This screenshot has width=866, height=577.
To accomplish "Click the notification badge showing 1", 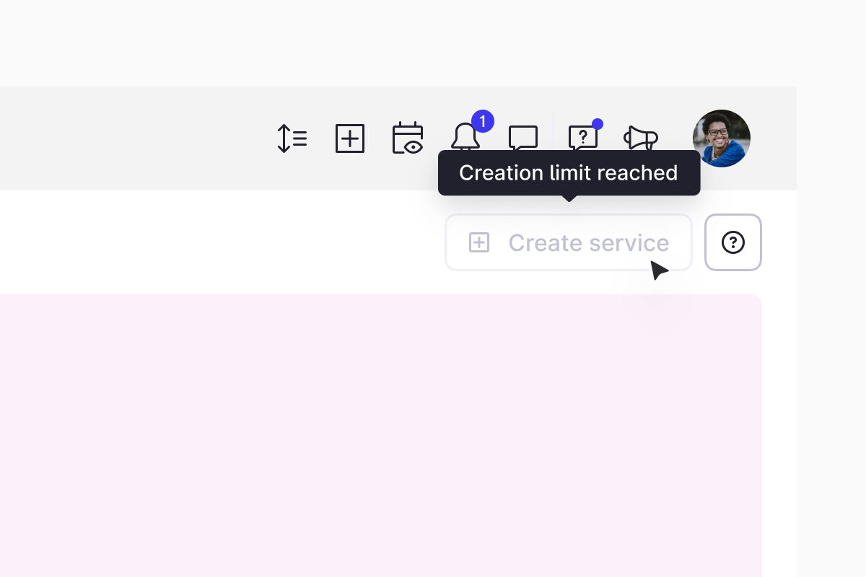I will [x=482, y=121].
